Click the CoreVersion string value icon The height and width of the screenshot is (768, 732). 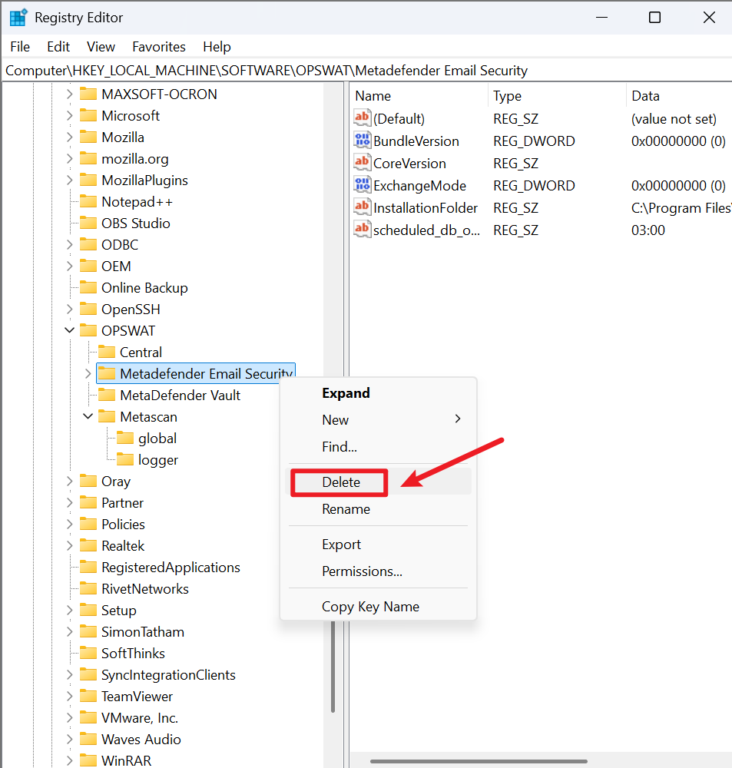pyautogui.click(x=362, y=163)
